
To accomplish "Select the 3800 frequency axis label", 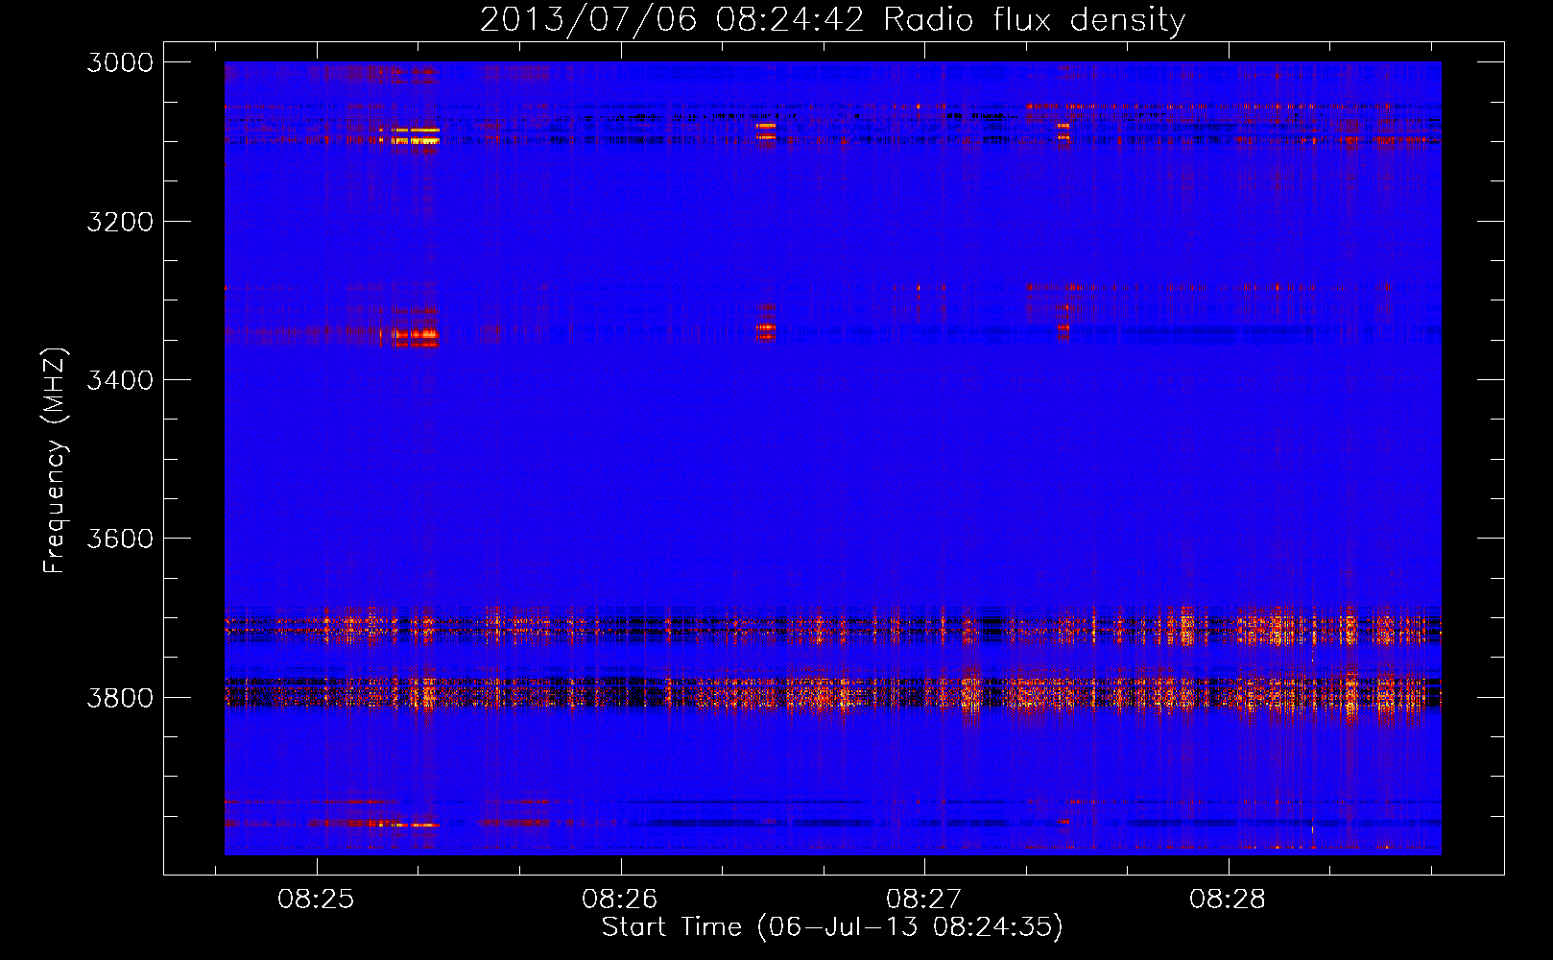I will 120,698.
